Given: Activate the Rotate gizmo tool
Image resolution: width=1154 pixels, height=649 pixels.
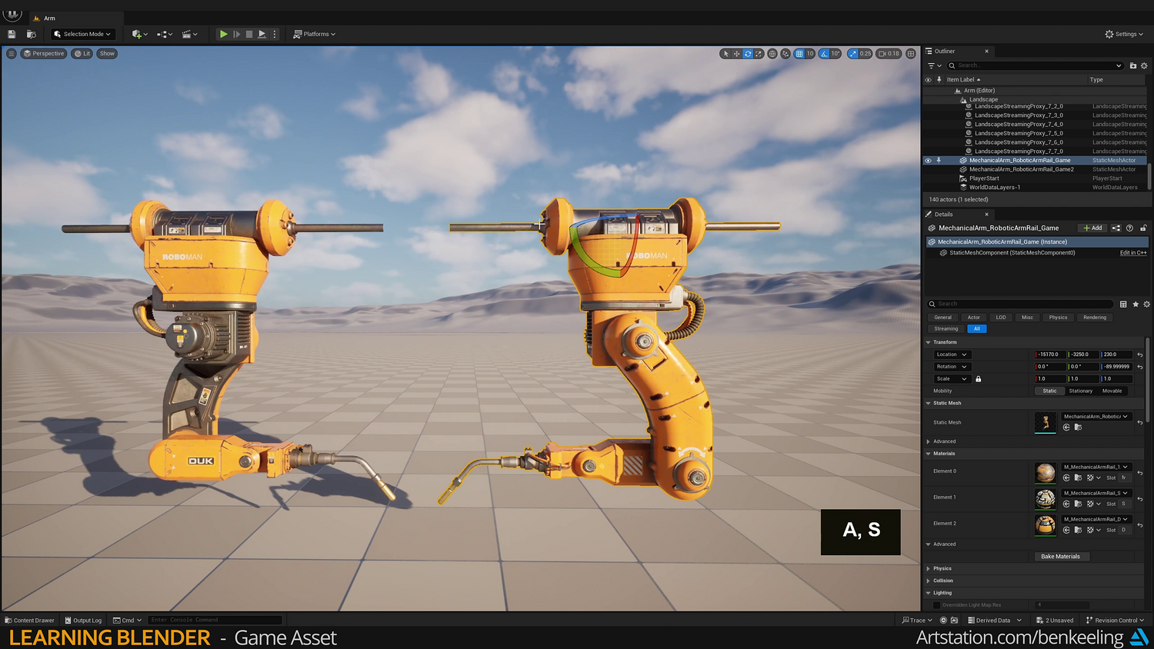Looking at the screenshot, I should (x=748, y=54).
